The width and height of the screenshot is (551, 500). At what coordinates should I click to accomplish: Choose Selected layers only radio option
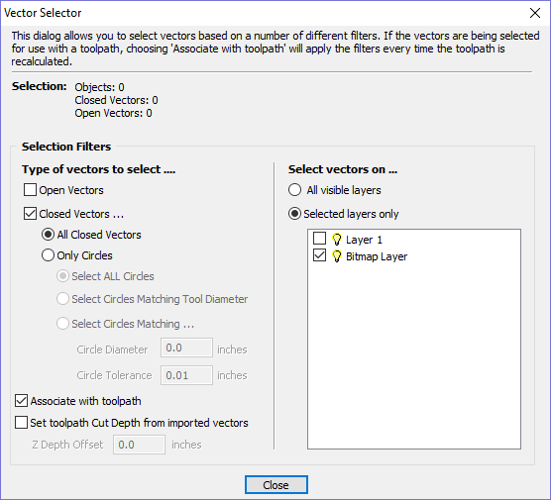pyautogui.click(x=294, y=214)
